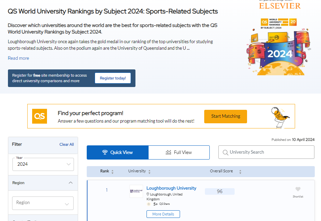Click the Register today! button
The height and width of the screenshot is (221, 321).
[x=113, y=78]
